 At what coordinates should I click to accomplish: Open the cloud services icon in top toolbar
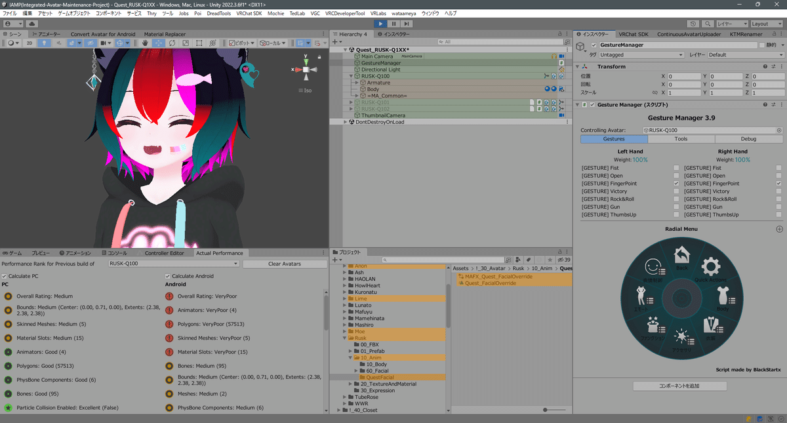point(32,24)
